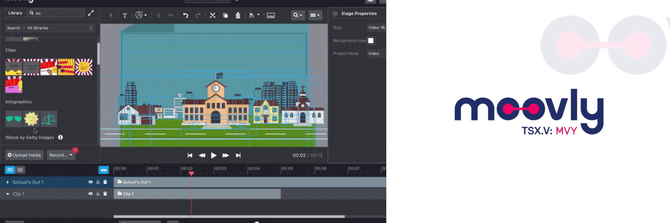Expand the School's Out 1 layer

click(x=7, y=182)
